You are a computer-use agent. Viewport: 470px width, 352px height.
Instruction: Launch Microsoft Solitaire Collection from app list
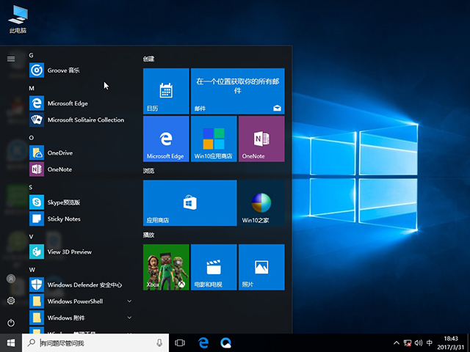[x=85, y=120]
